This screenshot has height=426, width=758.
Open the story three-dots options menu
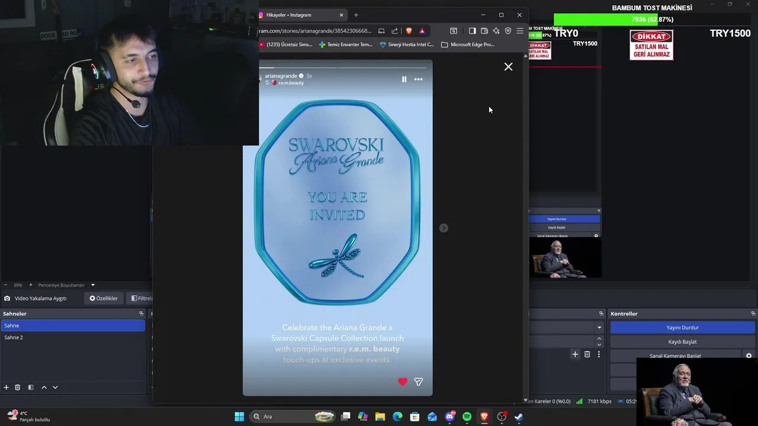point(418,79)
